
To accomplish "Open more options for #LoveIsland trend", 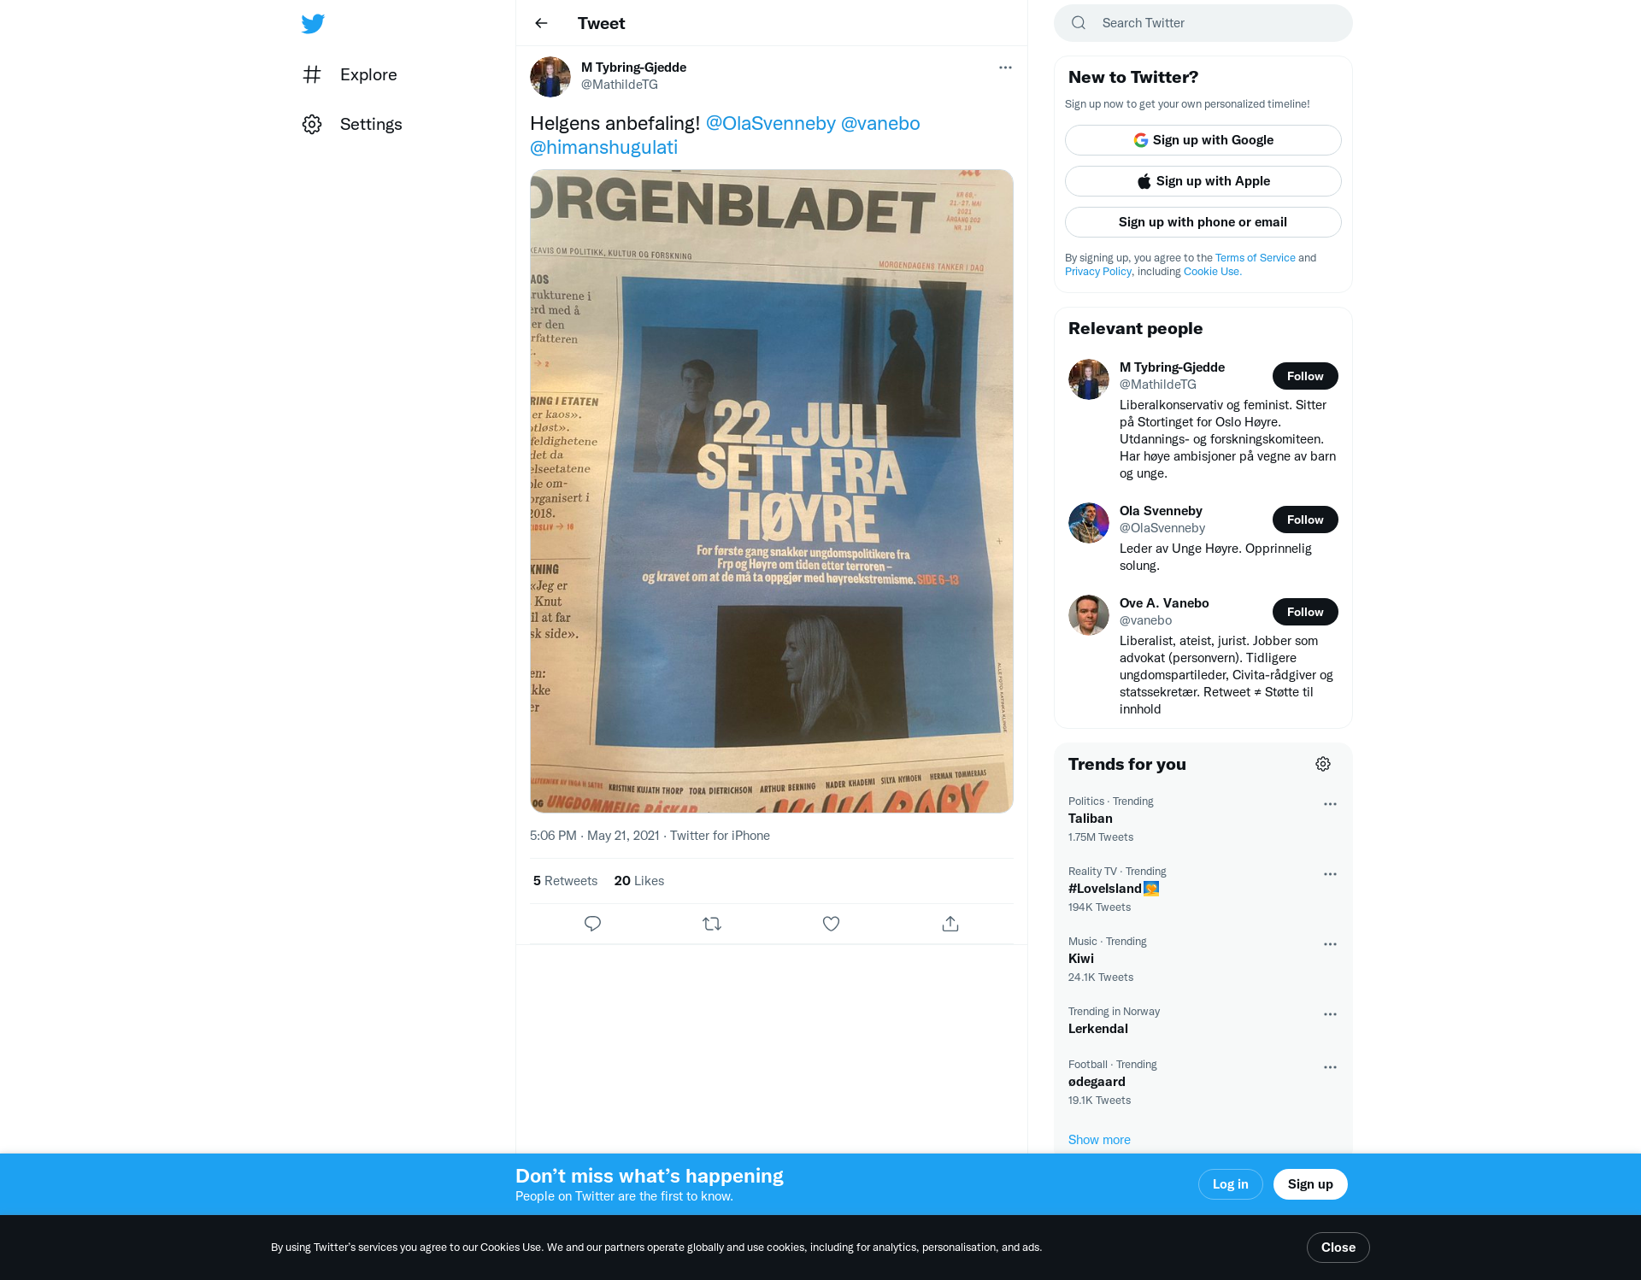I will pos(1330,874).
